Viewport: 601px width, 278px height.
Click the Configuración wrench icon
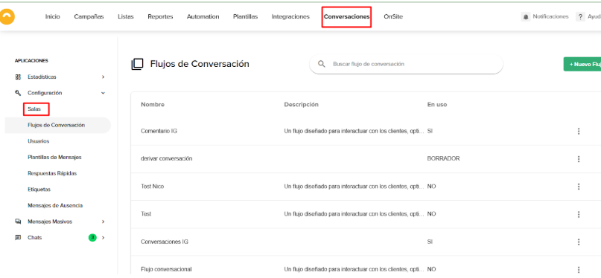(x=18, y=93)
